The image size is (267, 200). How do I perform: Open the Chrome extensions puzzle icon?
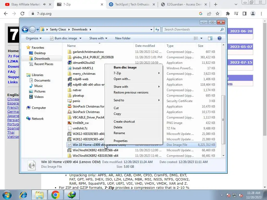tap(228, 14)
